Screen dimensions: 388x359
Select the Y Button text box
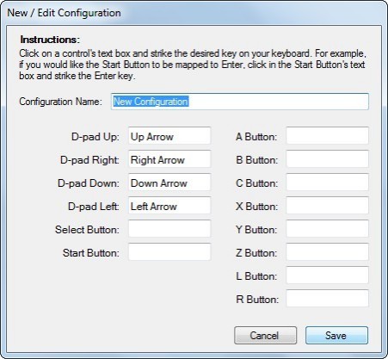[327, 229]
